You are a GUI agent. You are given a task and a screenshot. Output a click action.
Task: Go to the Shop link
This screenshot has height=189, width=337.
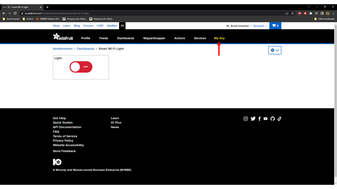pyautogui.click(x=56, y=26)
